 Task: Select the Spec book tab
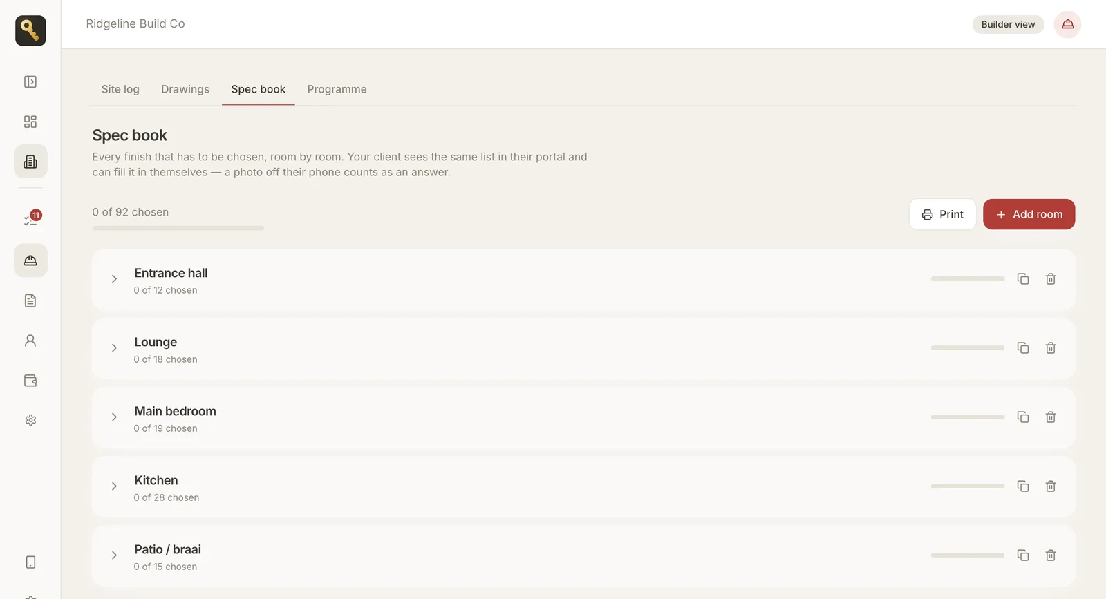tap(259, 89)
